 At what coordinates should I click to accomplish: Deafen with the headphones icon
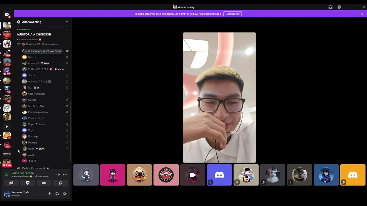57,194
